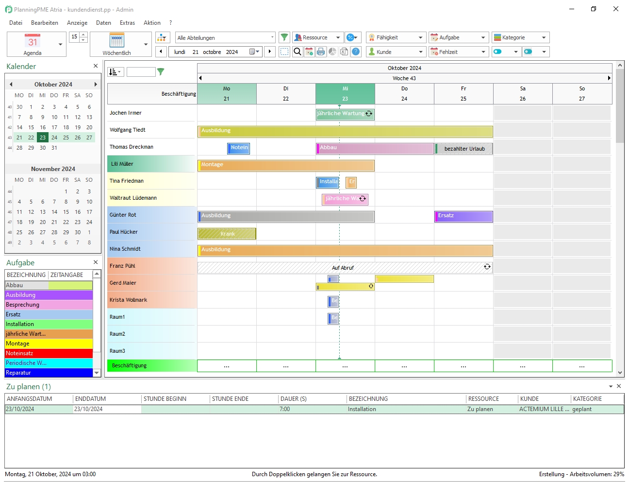This screenshot has height=482, width=629.
Task: Click the Excel export icon
Action: click(x=344, y=52)
